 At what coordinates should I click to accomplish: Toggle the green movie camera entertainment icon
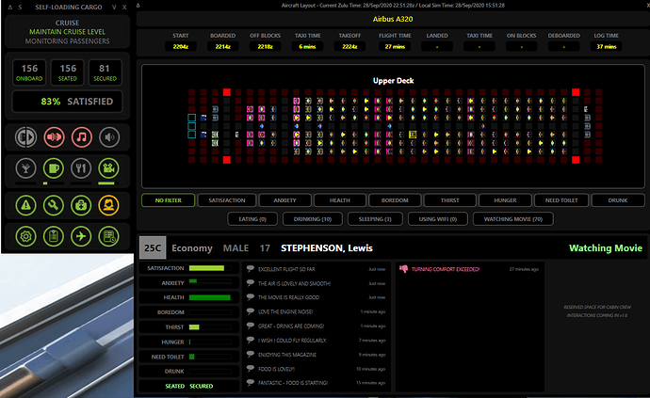tap(108, 168)
